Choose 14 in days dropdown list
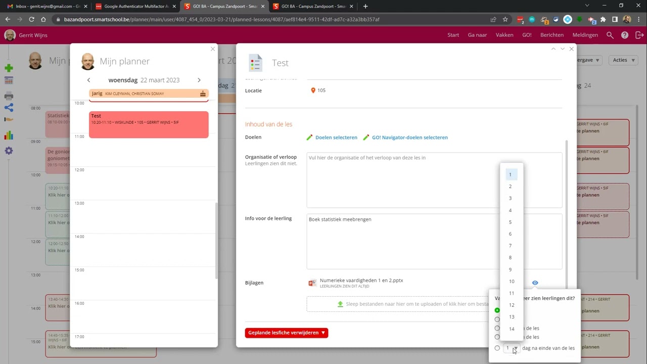 click(512, 329)
